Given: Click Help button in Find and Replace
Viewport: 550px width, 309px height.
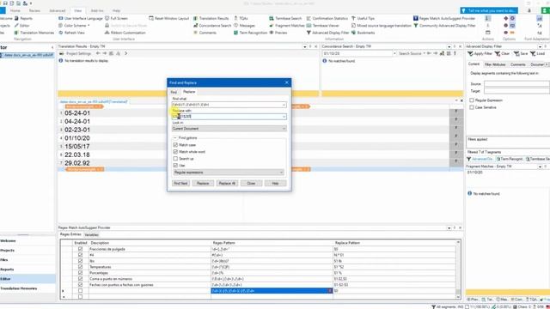Looking at the screenshot, I should (275, 183).
